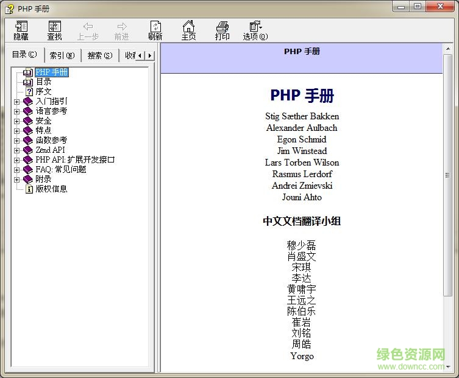Click the 上一步 (Back) arrow icon
The height and width of the screenshot is (378, 459).
point(88,27)
